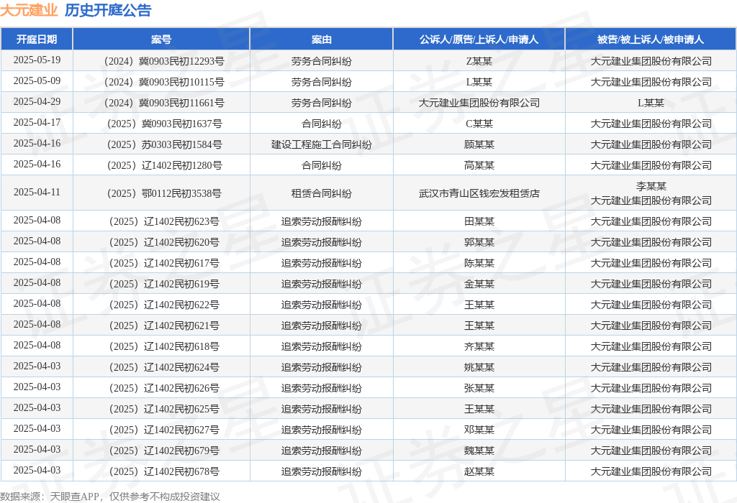
Task: Click 劳务合同纠纷 in the 12293号 row
Action: point(322,62)
